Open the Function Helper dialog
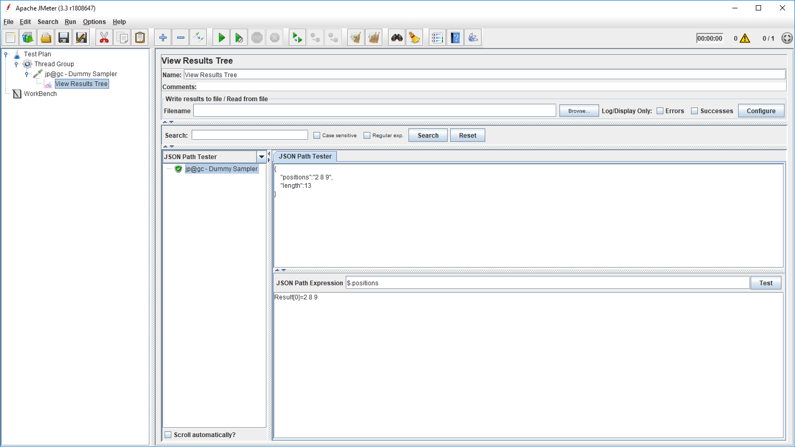This screenshot has height=447, width=795. coord(437,37)
